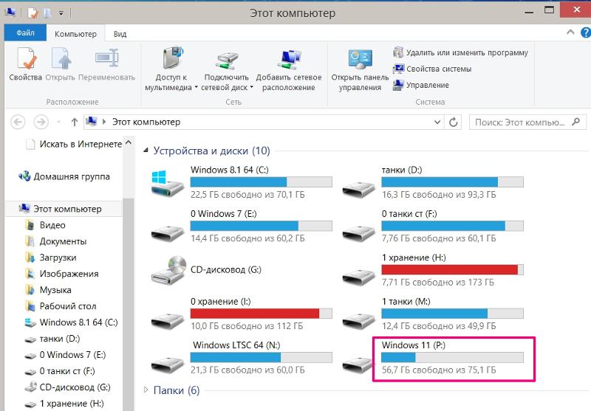Select Этот компьютер in navigation pane

pyautogui.click(x=64, y=209)
